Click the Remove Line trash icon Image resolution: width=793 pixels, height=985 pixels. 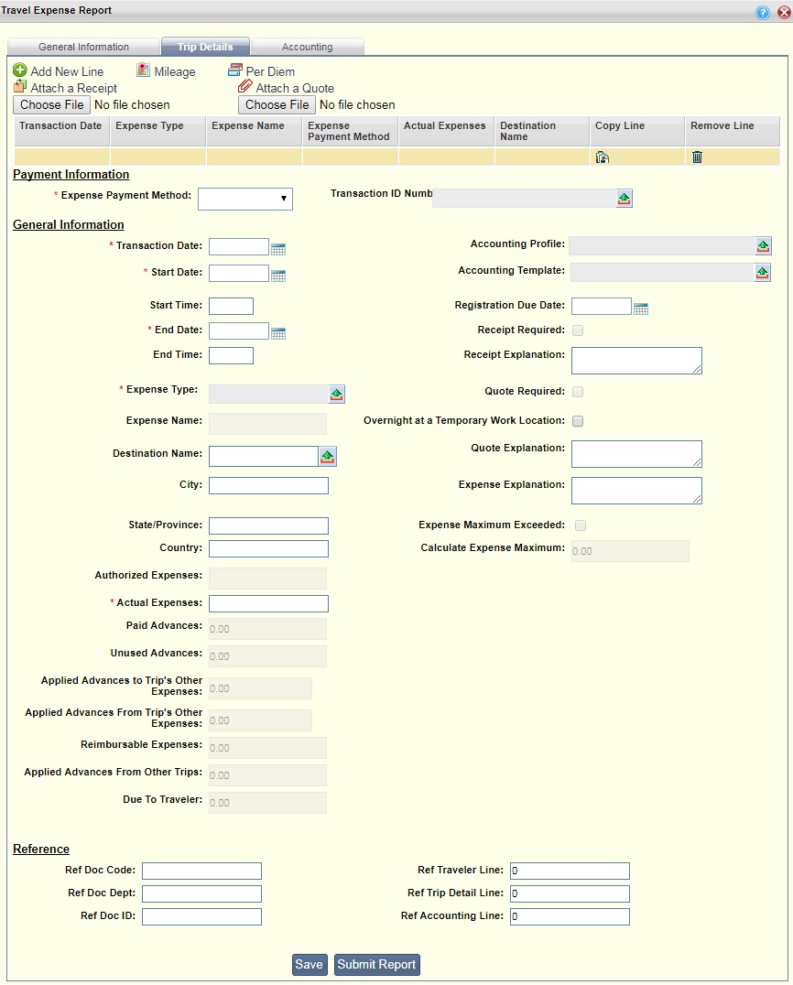coord(697,157)
